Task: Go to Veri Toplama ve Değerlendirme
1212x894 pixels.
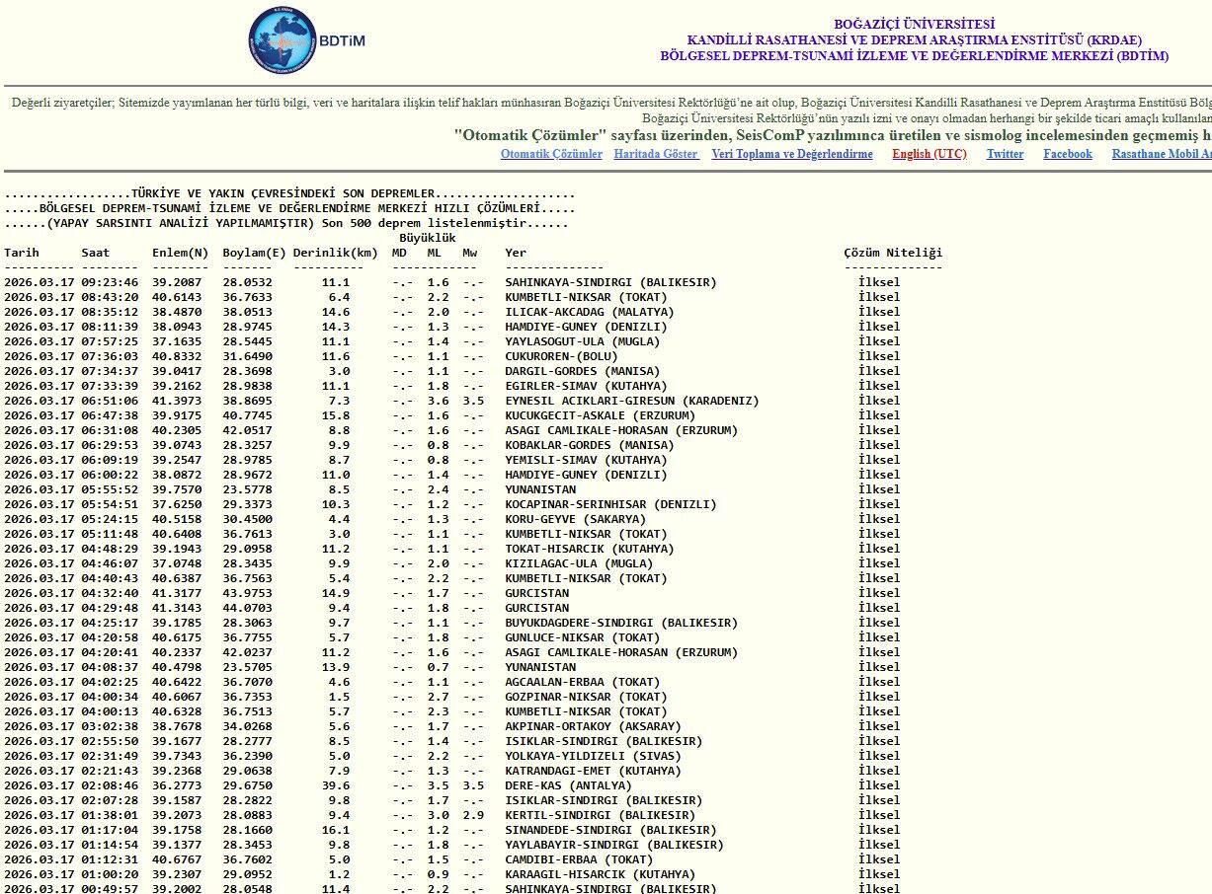Action: 792,154
